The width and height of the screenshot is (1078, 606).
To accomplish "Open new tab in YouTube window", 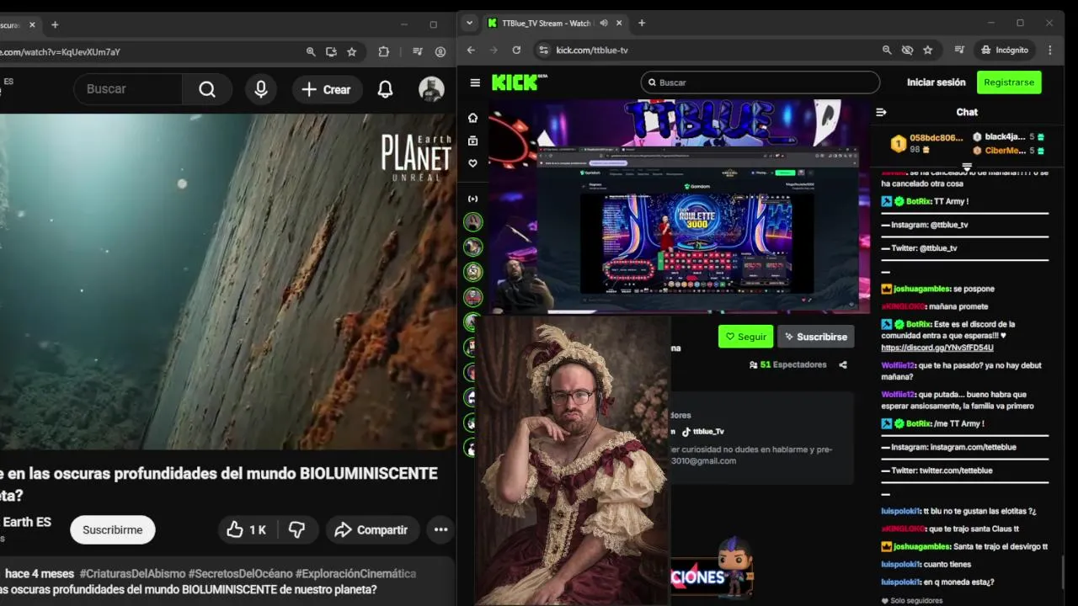I will click(x=55, y=24).
